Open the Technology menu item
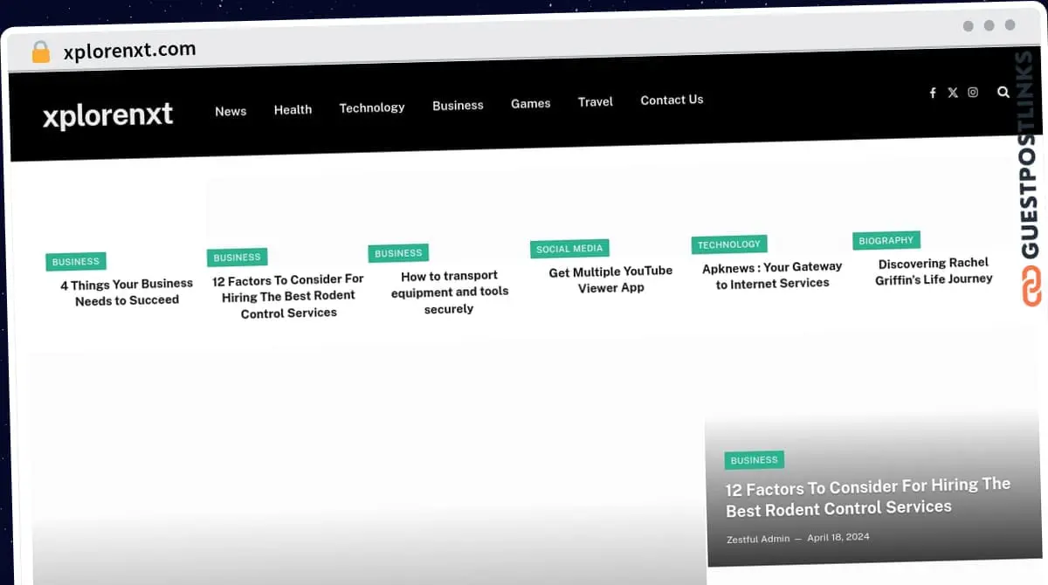1048x585 pixels. [372, 107]
